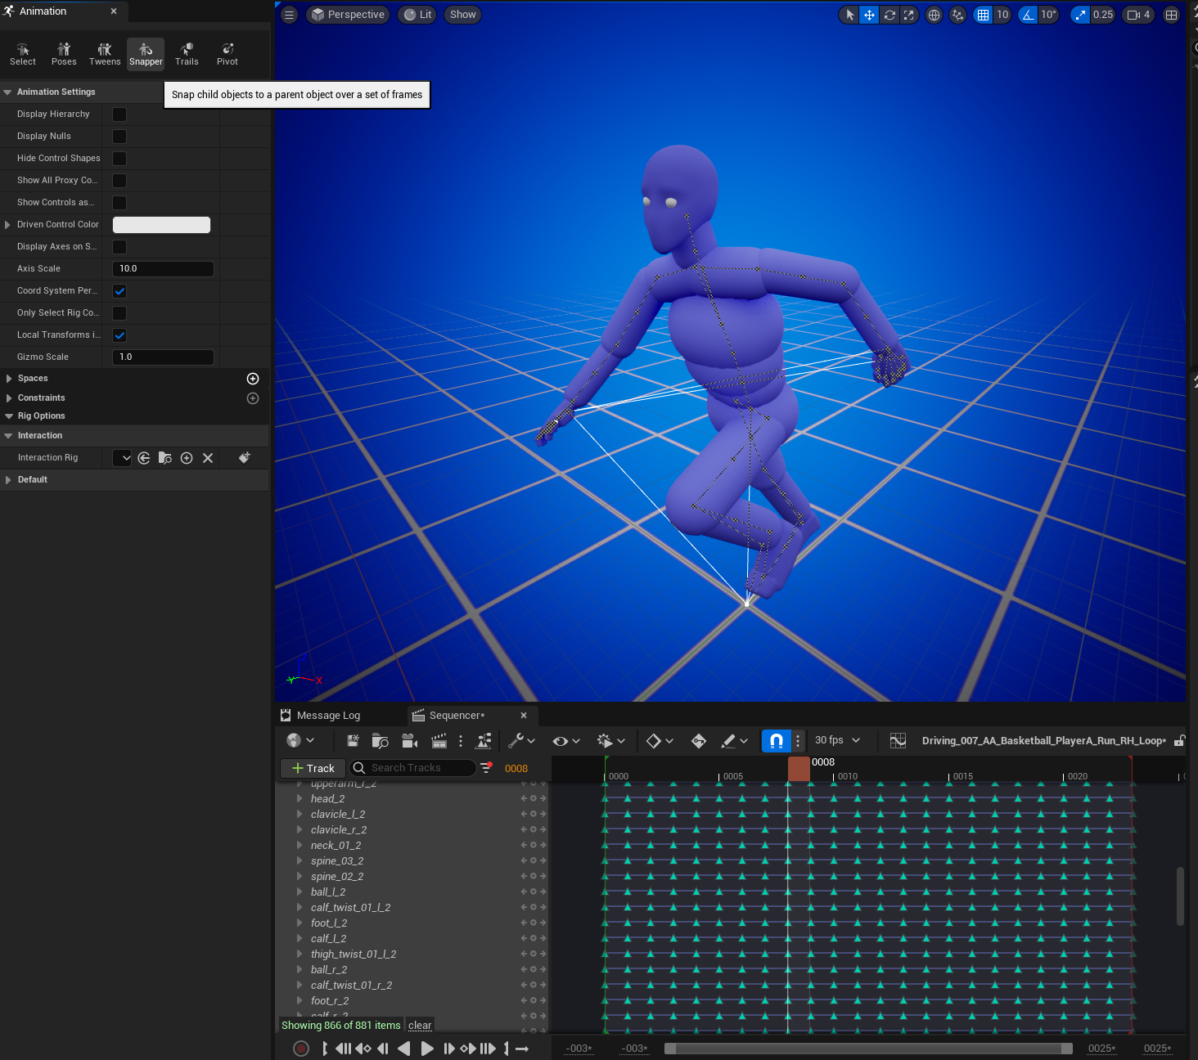
Task: Uncheck the Local Transforms checkbox
Action: click(119, 335)
